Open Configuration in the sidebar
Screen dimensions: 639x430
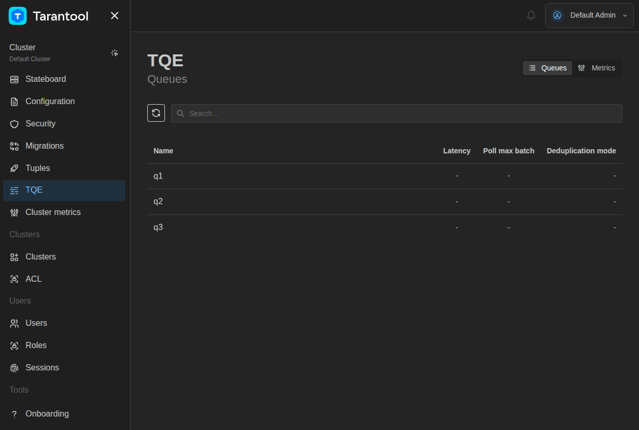64,102
